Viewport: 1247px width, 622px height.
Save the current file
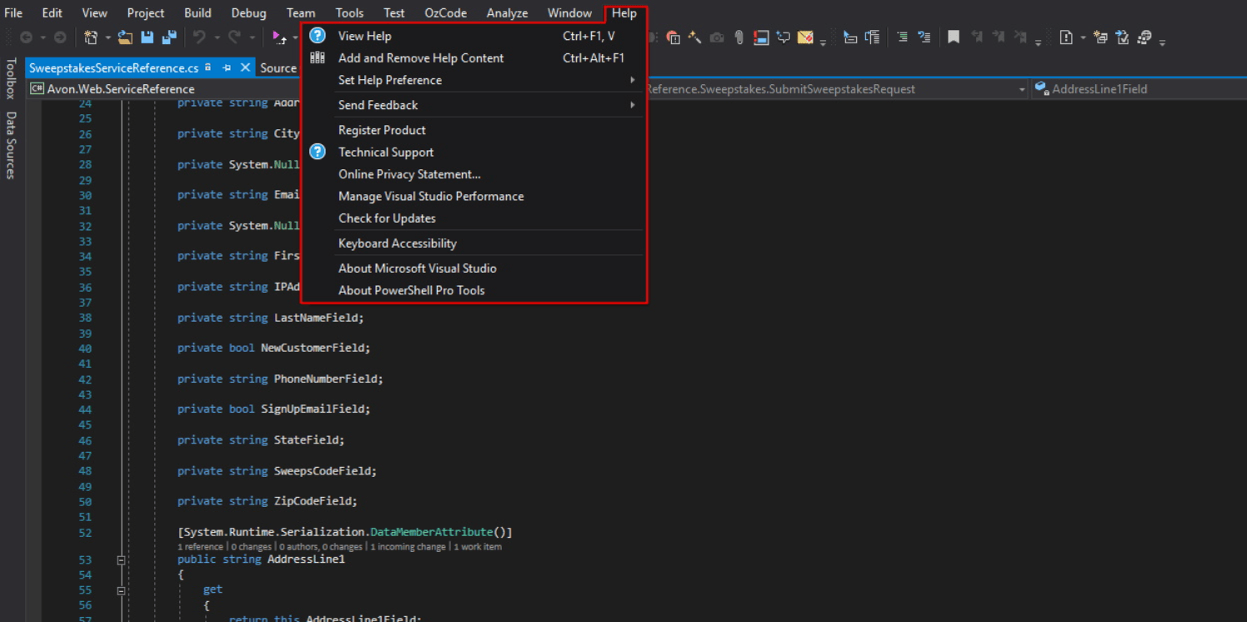(147, 37)
